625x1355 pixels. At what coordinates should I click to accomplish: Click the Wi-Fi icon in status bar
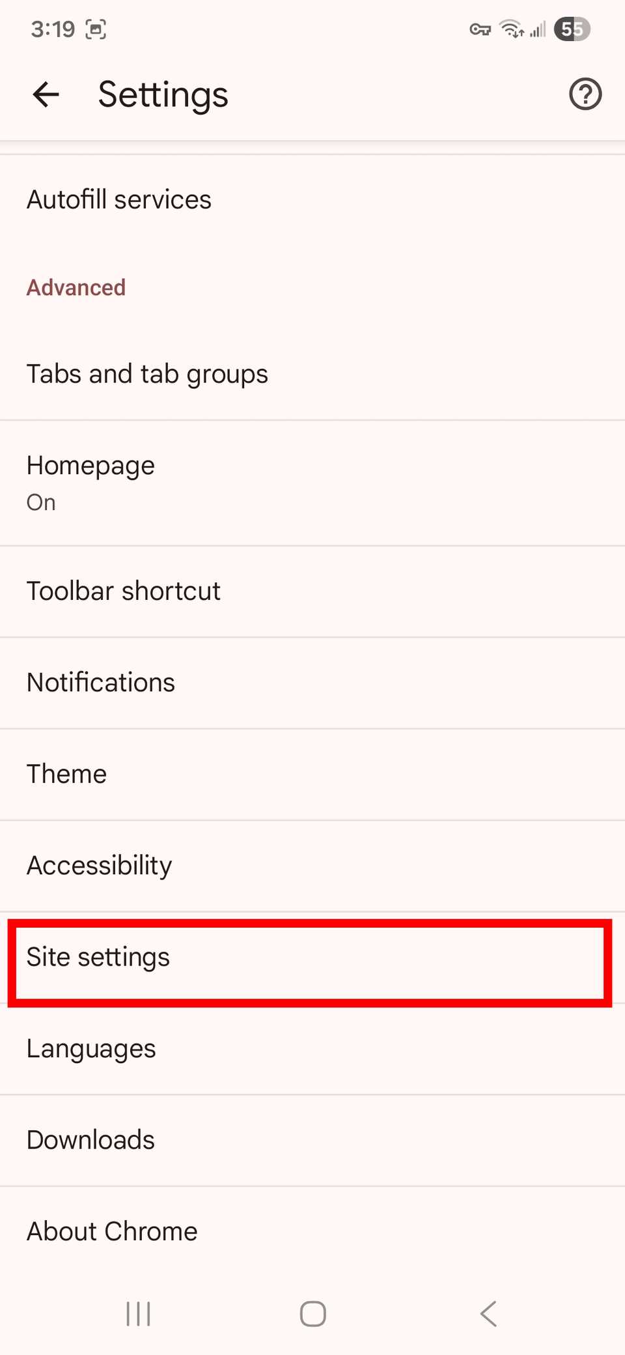click(510, 29)
